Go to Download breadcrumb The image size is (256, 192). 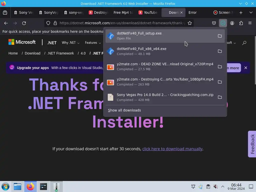point(32,53)
